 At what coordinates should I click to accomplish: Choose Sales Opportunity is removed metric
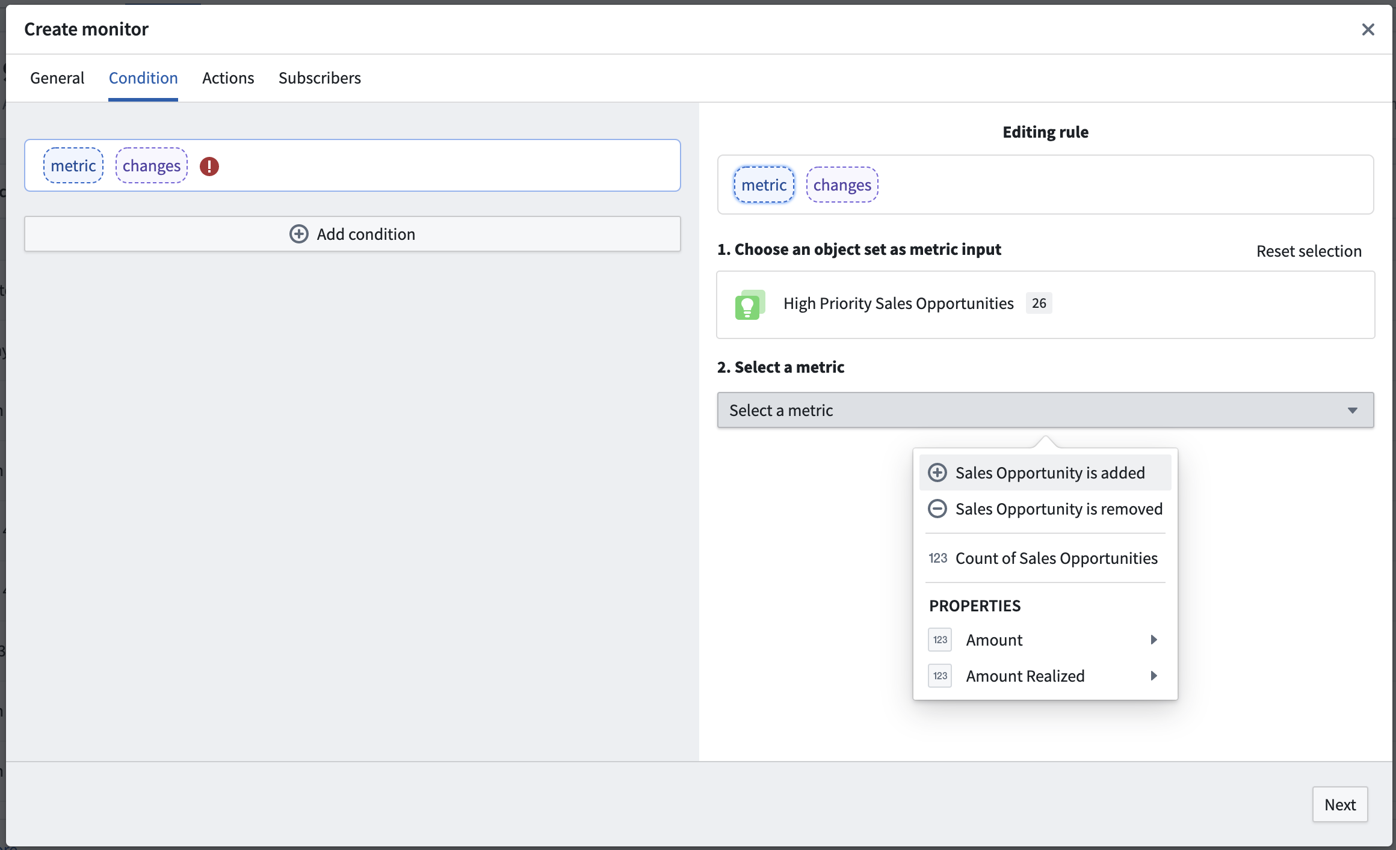1045,509
